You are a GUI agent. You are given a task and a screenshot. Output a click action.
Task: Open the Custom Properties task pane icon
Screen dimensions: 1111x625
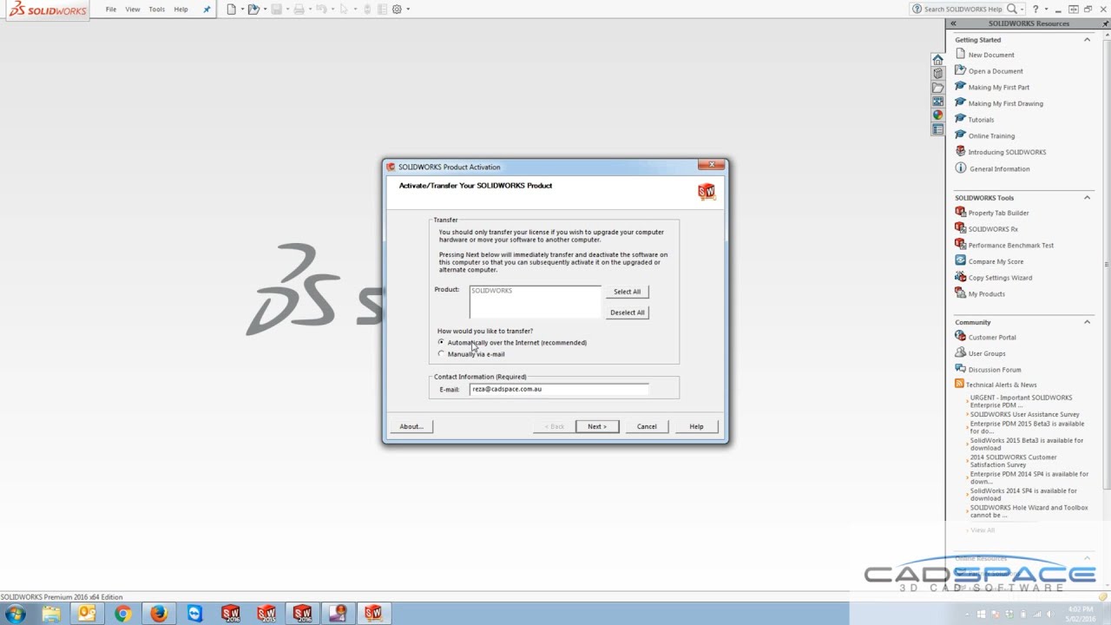pyautogui.click(x=937, y=129)
